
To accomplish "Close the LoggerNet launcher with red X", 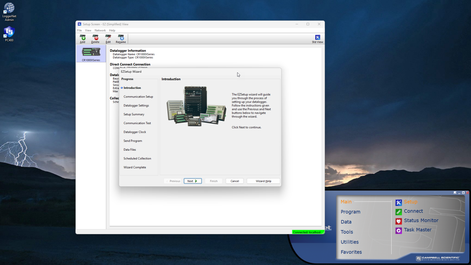I will point(467,193).
